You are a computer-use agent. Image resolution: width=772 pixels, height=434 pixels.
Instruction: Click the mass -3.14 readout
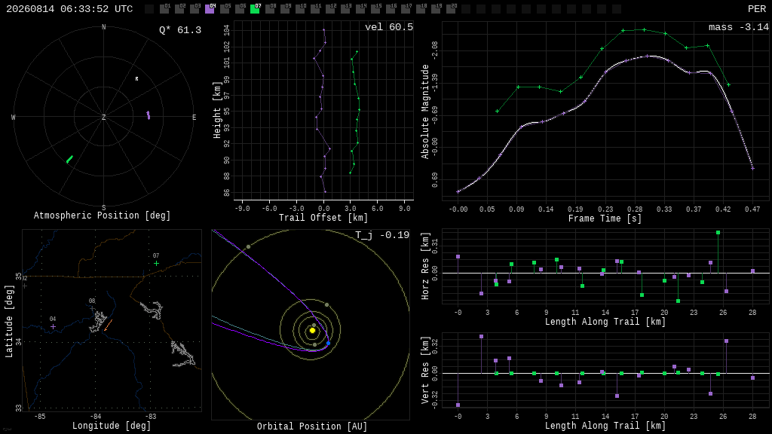[x=739, y=27]
